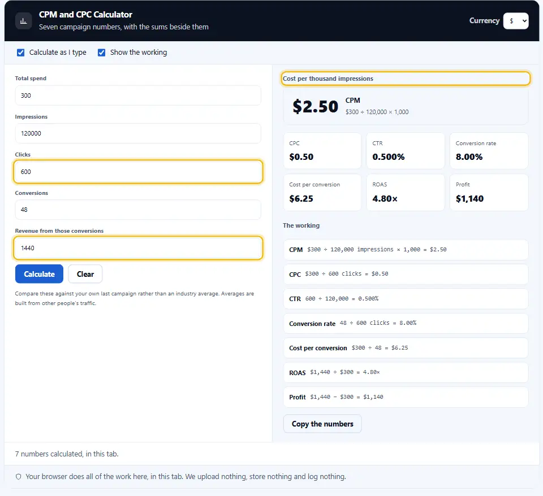Click the Conversion rate working row
Viewport: 543px width, 496px height.
click(406, 323)
